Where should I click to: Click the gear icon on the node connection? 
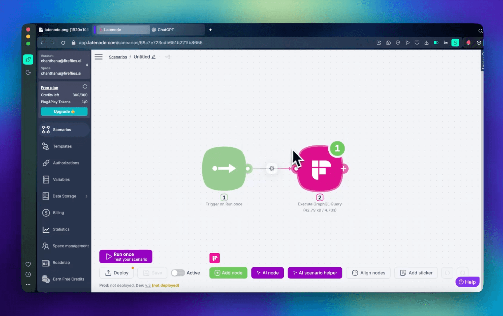pos(271,168)
